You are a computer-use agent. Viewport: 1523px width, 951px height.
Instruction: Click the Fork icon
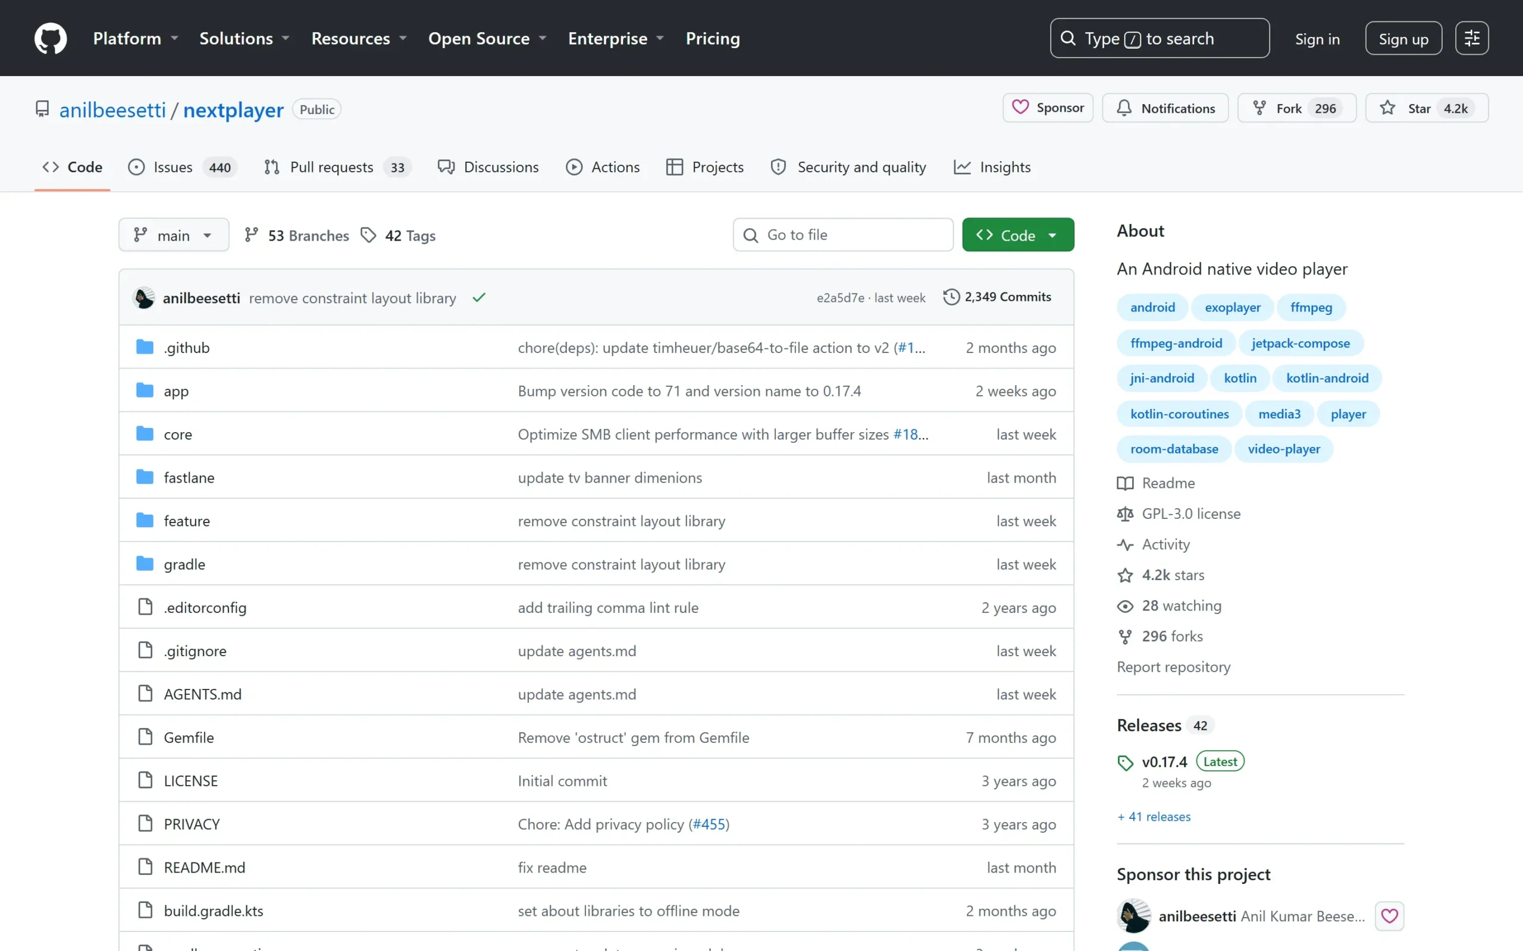tap(1259, 108)
